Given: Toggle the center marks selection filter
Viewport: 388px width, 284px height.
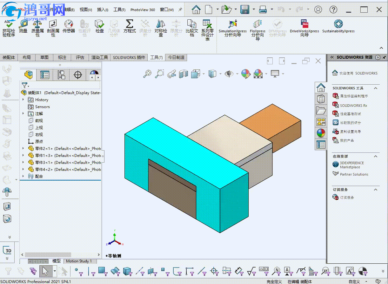Looking at the screenshot, I should [x=215, y=272].
